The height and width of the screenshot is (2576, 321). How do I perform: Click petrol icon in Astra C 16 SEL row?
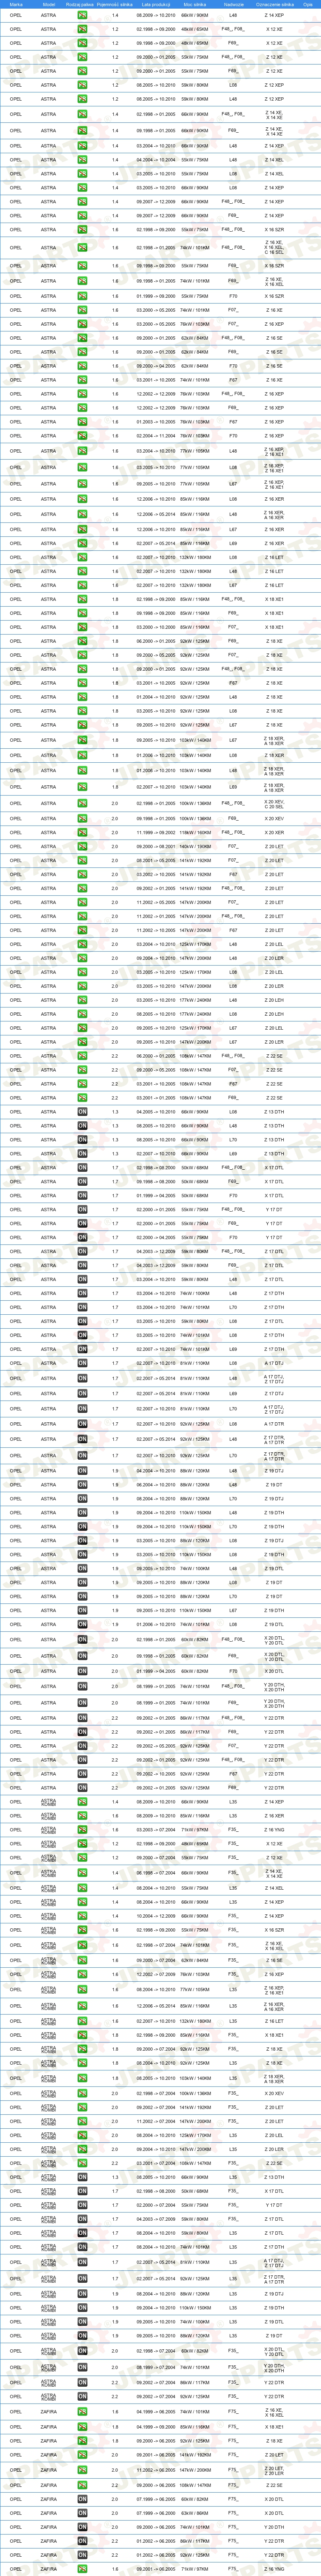[x=82, y=247]
